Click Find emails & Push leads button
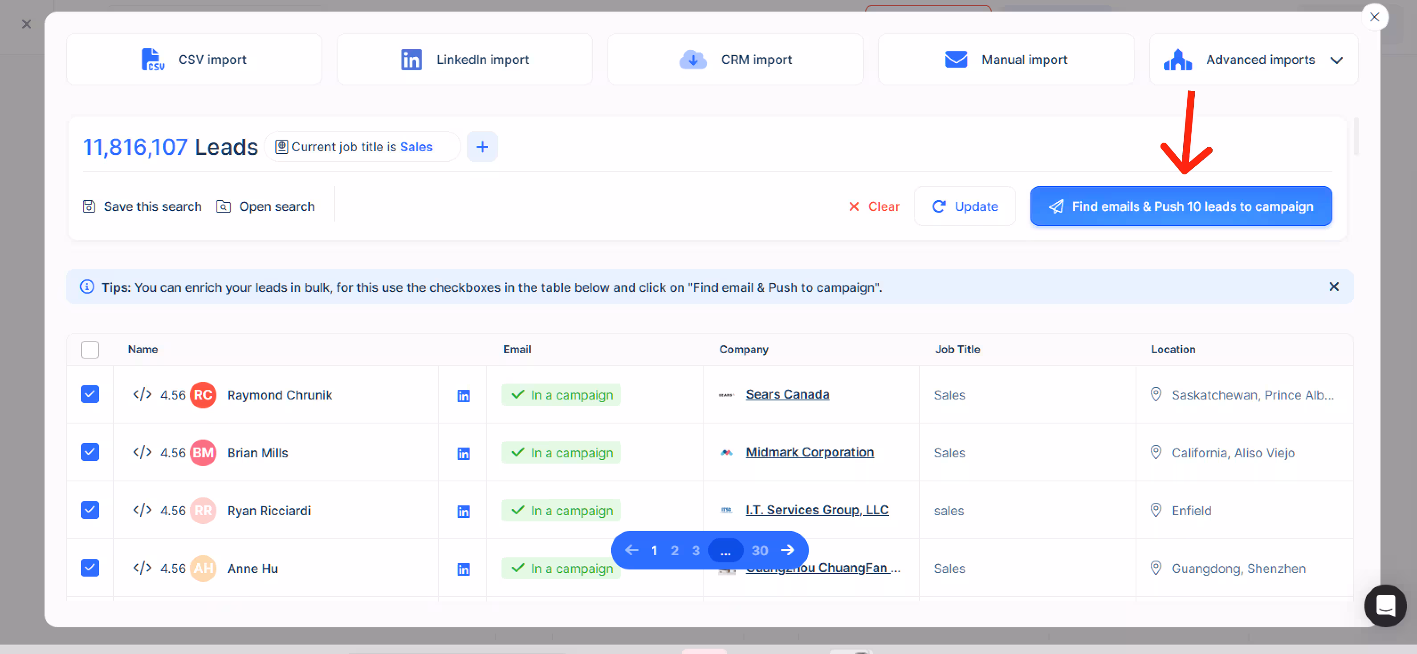The width and height of the screenshot is (1417, 654). coord(1181,206)
